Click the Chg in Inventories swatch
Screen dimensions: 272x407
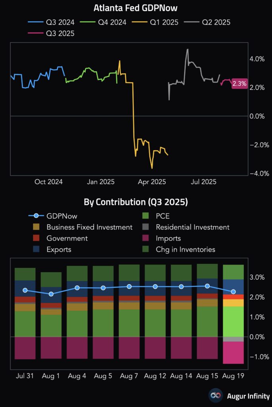point(146,250)
